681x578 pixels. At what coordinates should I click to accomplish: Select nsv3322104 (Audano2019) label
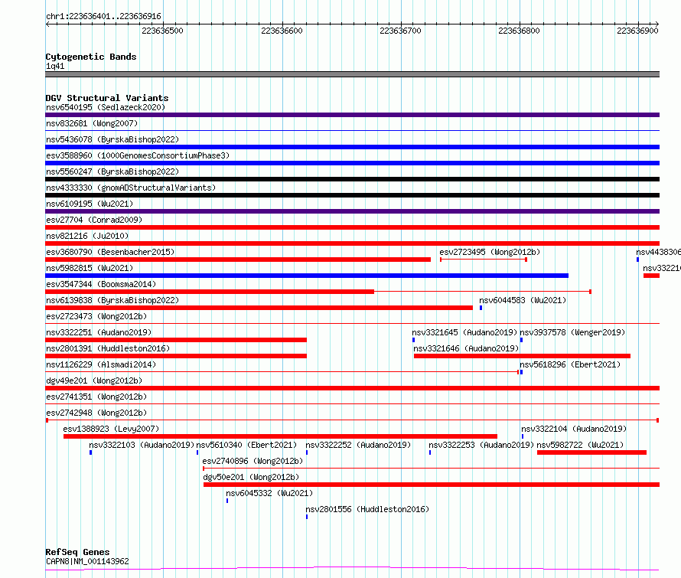(574, 429)
